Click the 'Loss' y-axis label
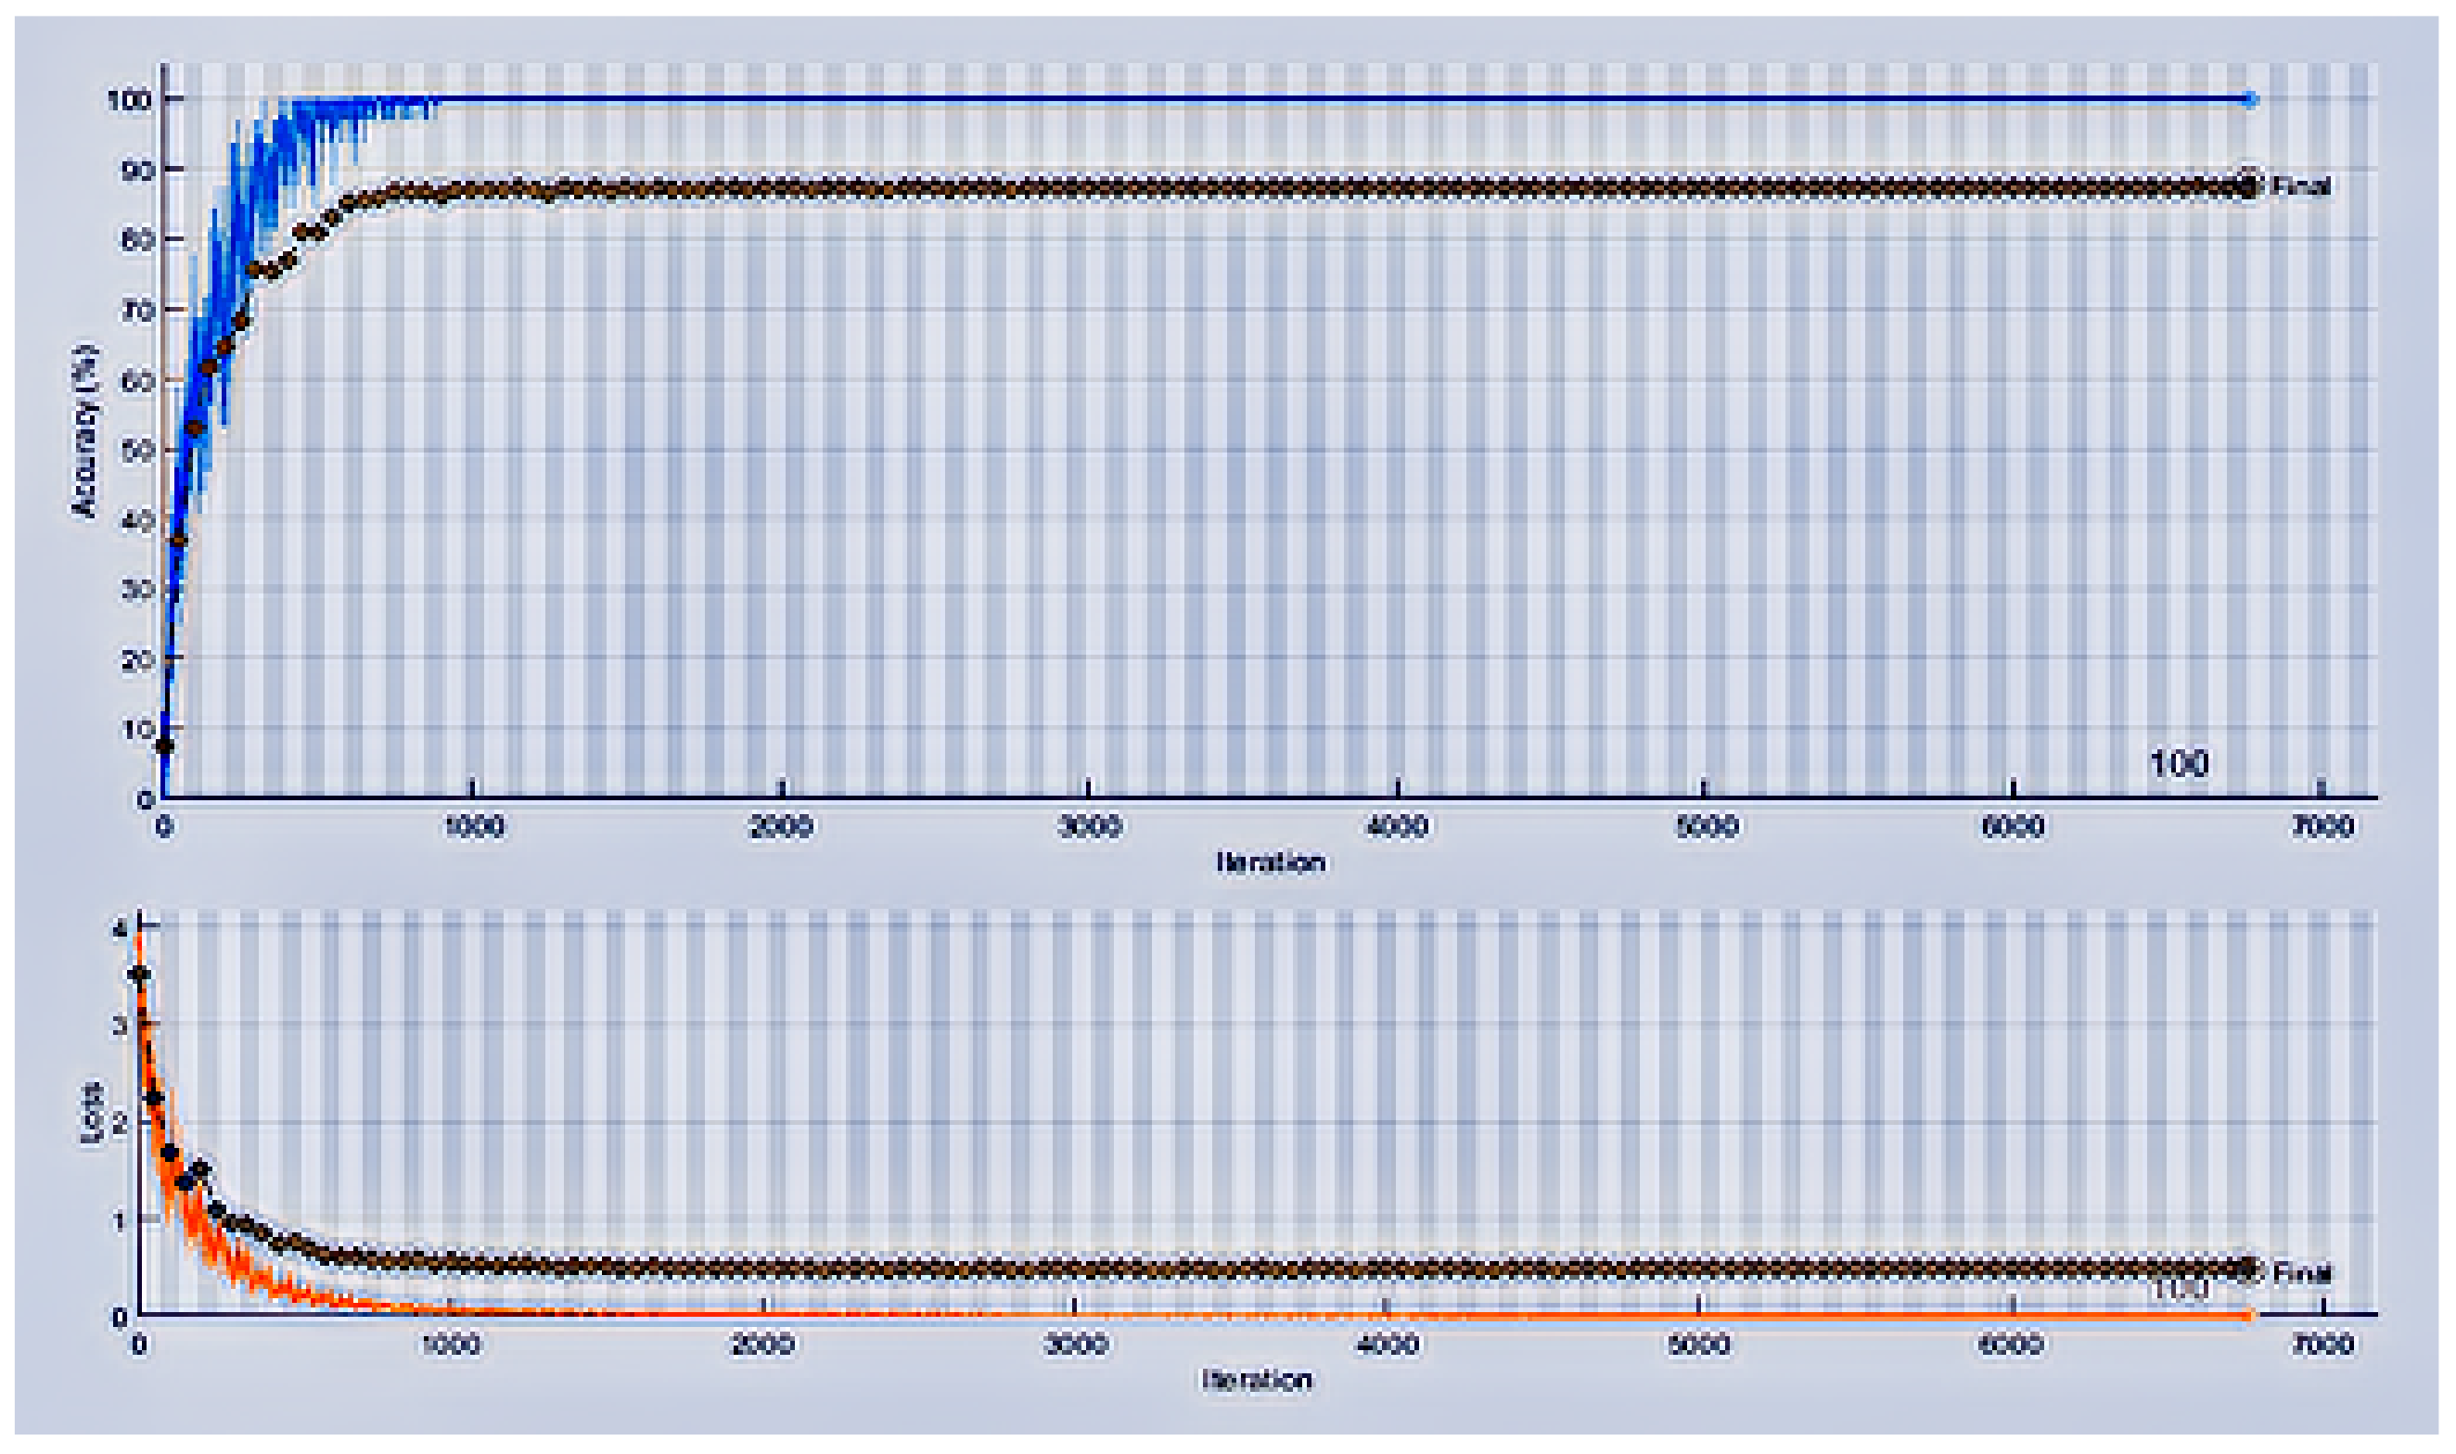Viewport: 2456px width, 1454px height. tap(90, 1112)
